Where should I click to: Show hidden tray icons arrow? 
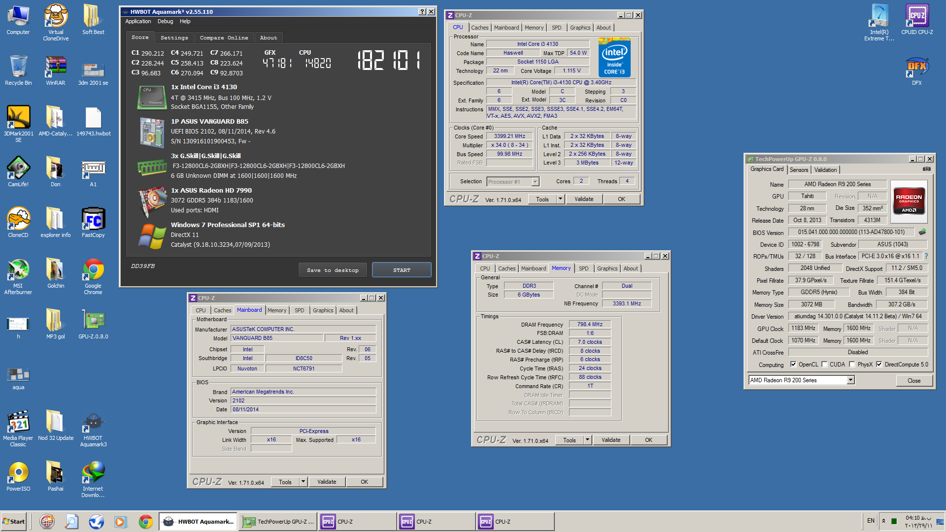(883, 521)
